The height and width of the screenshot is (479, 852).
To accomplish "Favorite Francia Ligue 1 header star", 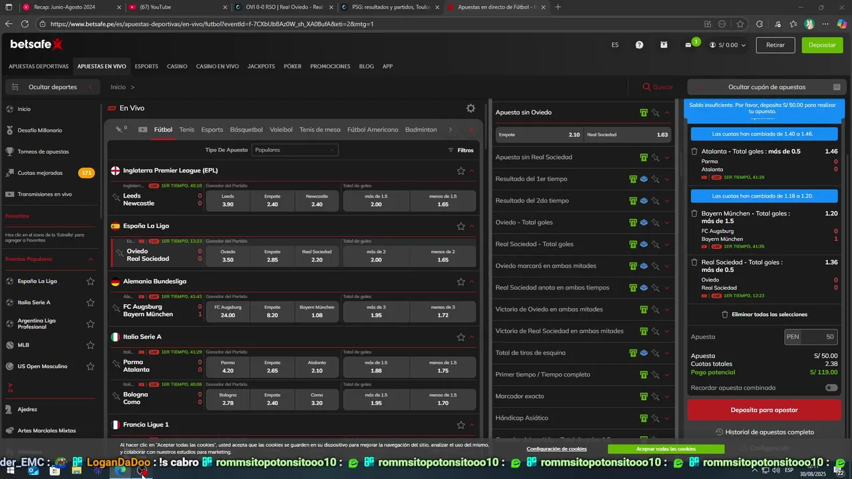I will (461, 425).
